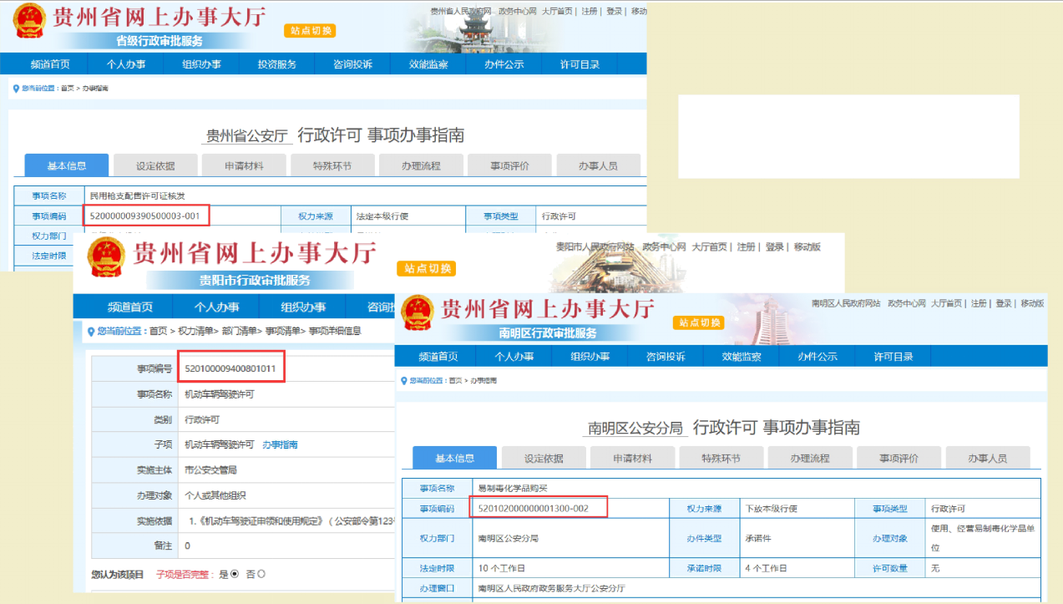Click 注册 link on the 南明区 page
1063x604 pixels.
click(x=979, y=303)
